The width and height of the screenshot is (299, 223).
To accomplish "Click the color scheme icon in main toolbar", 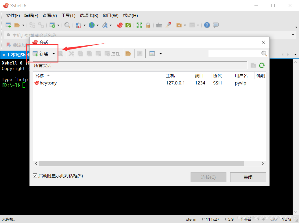I will [x=78, y=25].
